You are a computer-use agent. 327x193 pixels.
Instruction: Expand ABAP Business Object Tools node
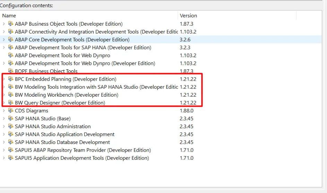click(3, 24)
